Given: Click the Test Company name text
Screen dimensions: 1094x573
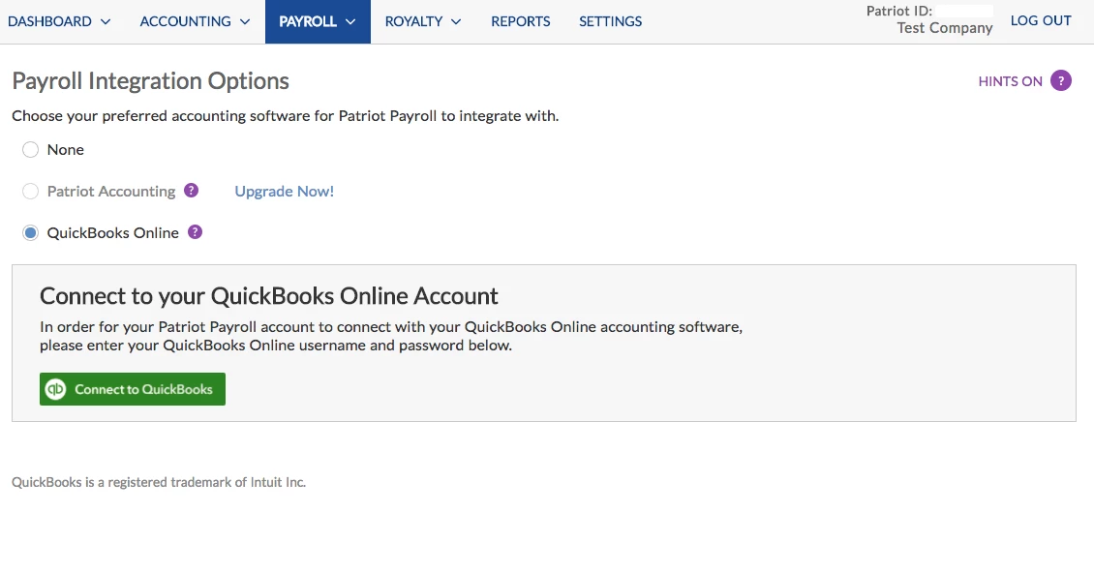Looking at the screenshot, I should 945,28.
